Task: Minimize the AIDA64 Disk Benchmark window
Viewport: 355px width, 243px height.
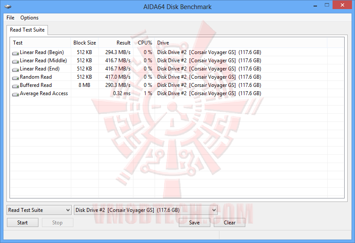Action: click(x=315, y=6)
